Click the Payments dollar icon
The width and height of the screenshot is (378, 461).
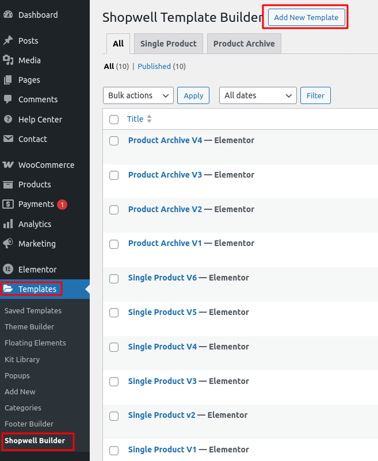[x=8, y=204]
